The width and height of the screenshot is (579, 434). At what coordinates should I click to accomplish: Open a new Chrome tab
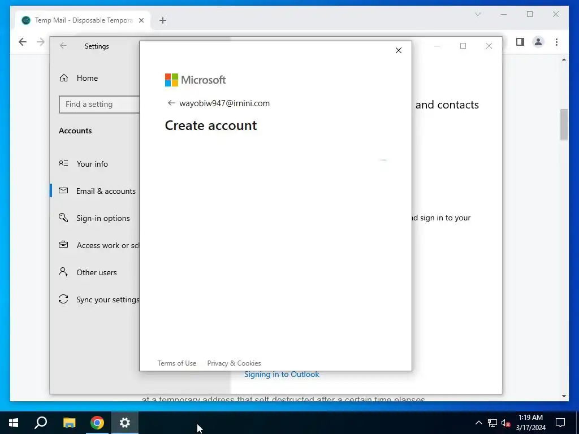(163, 20)
